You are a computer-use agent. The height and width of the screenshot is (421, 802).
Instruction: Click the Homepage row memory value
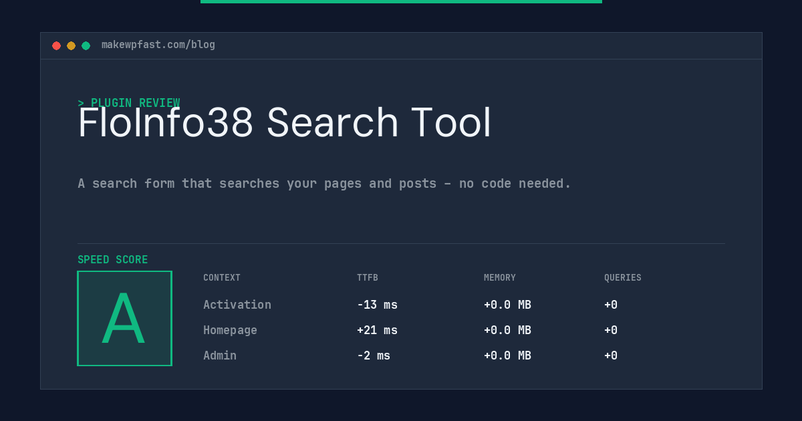pyautogui.click(x=507, y=330)
